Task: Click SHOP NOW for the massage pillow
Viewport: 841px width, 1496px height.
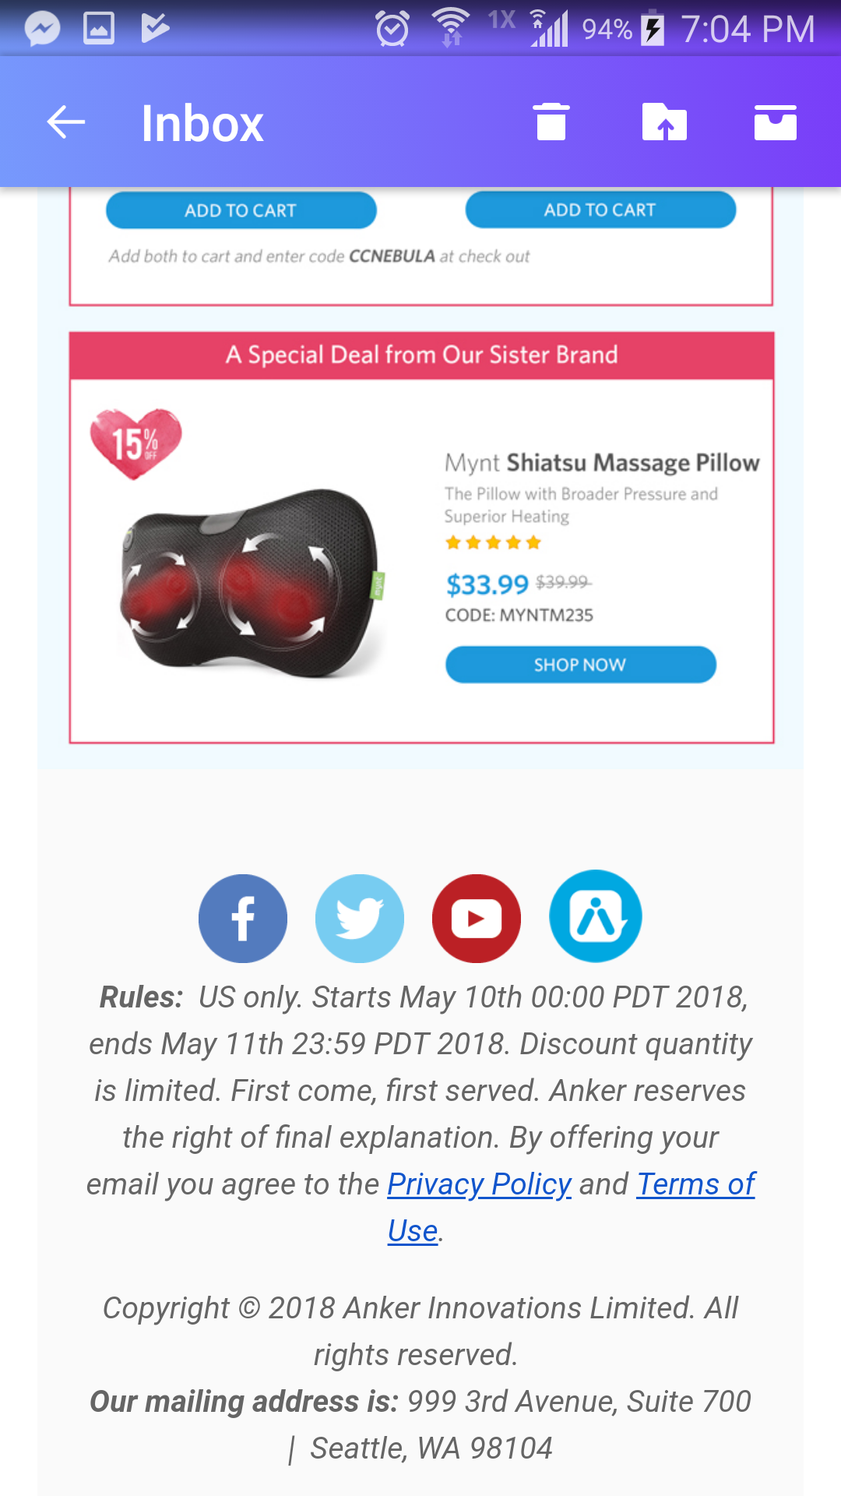Action: pos(581,665)
